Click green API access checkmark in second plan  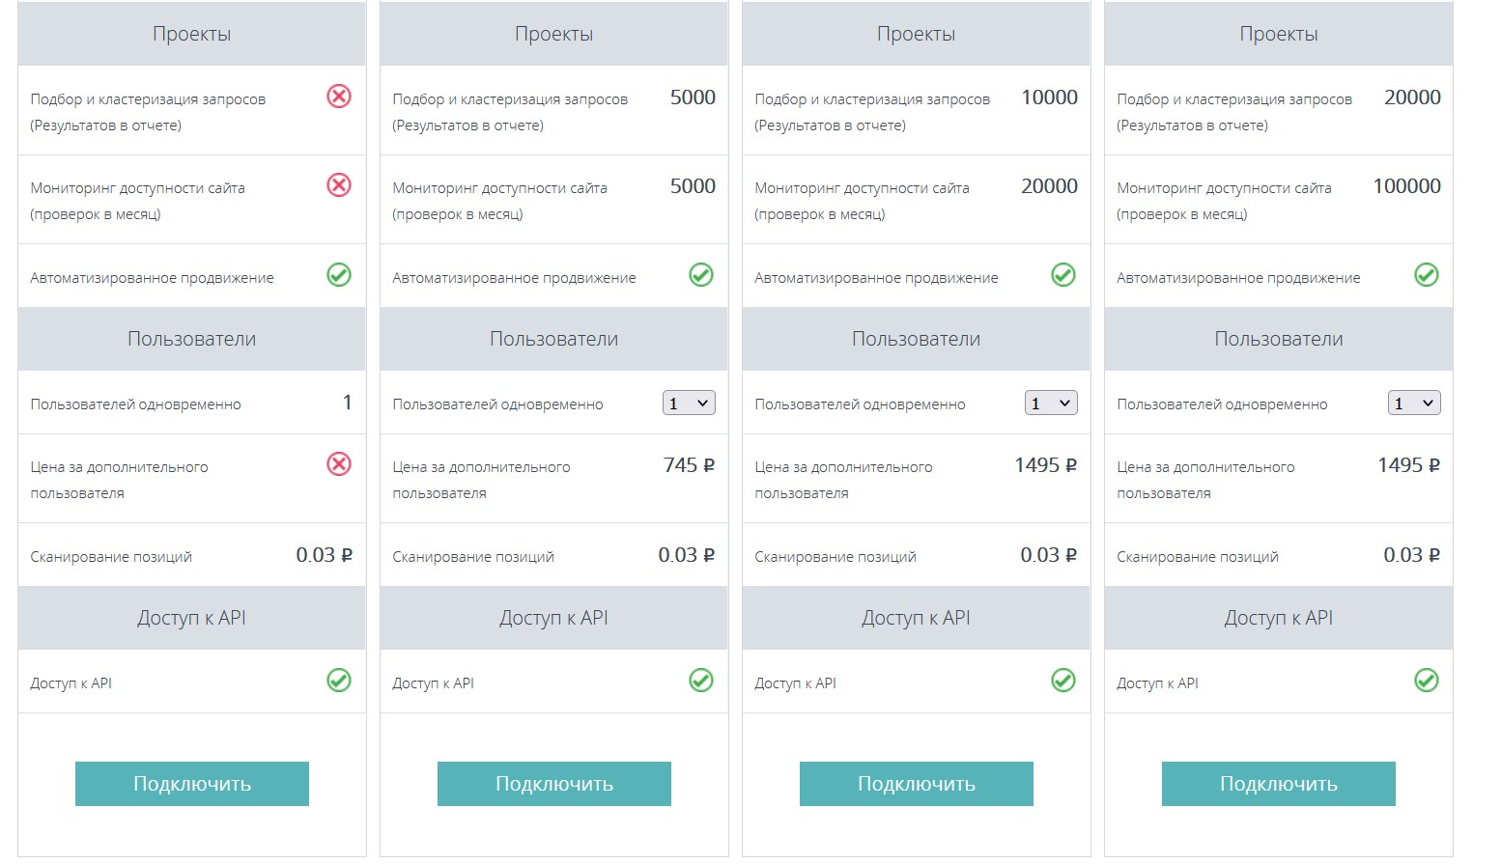tap(701, 681)
